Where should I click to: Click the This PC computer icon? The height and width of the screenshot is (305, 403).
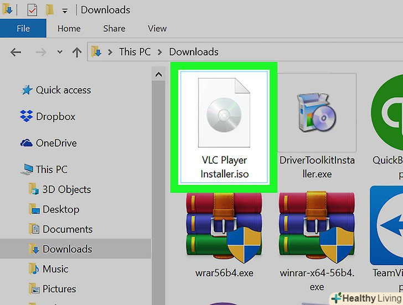tap(27, 169)
